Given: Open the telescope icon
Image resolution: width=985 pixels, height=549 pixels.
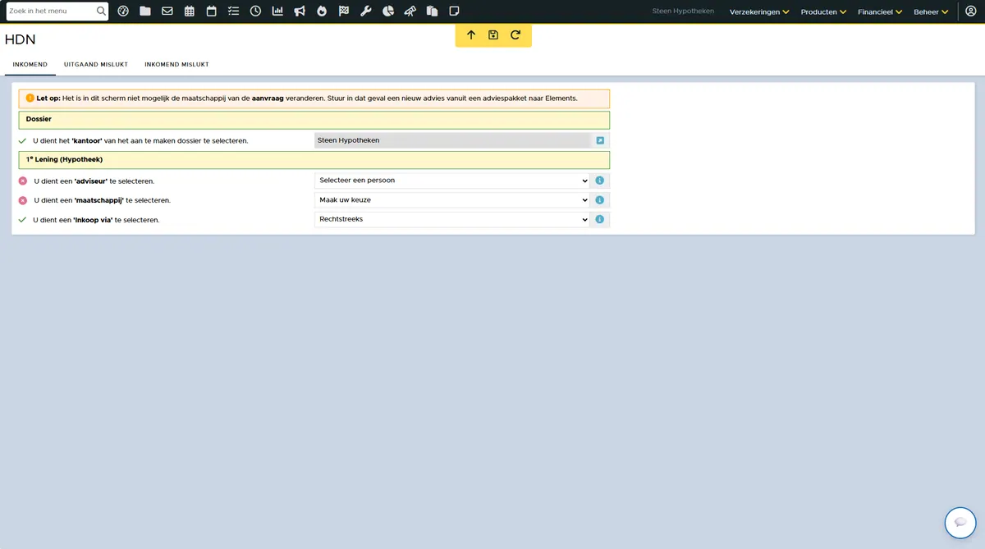Looking at the screenshot, I should (410, 11).
